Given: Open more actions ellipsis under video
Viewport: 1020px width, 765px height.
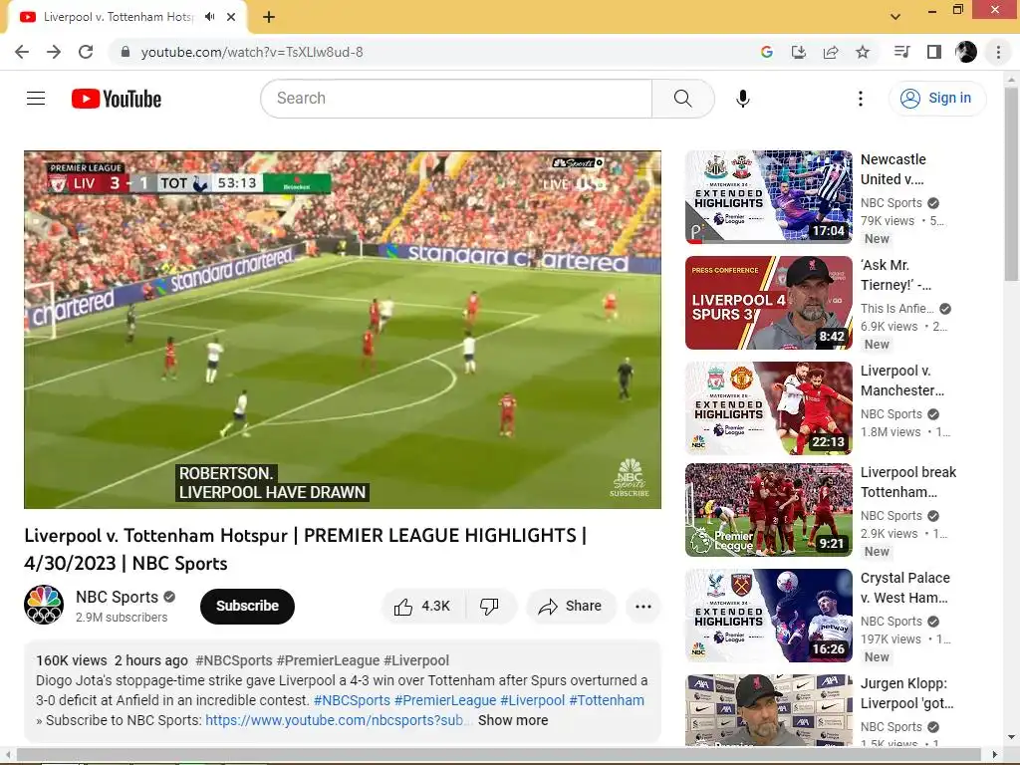Looking at the screenshot, I should coord(642,607).
